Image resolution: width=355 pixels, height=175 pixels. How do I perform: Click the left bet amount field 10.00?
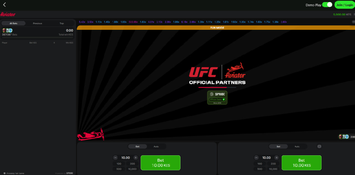(x=125, y=158)
